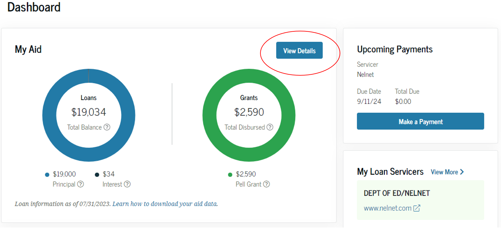Click the blue ring of the Loans chart

point(49,115)
